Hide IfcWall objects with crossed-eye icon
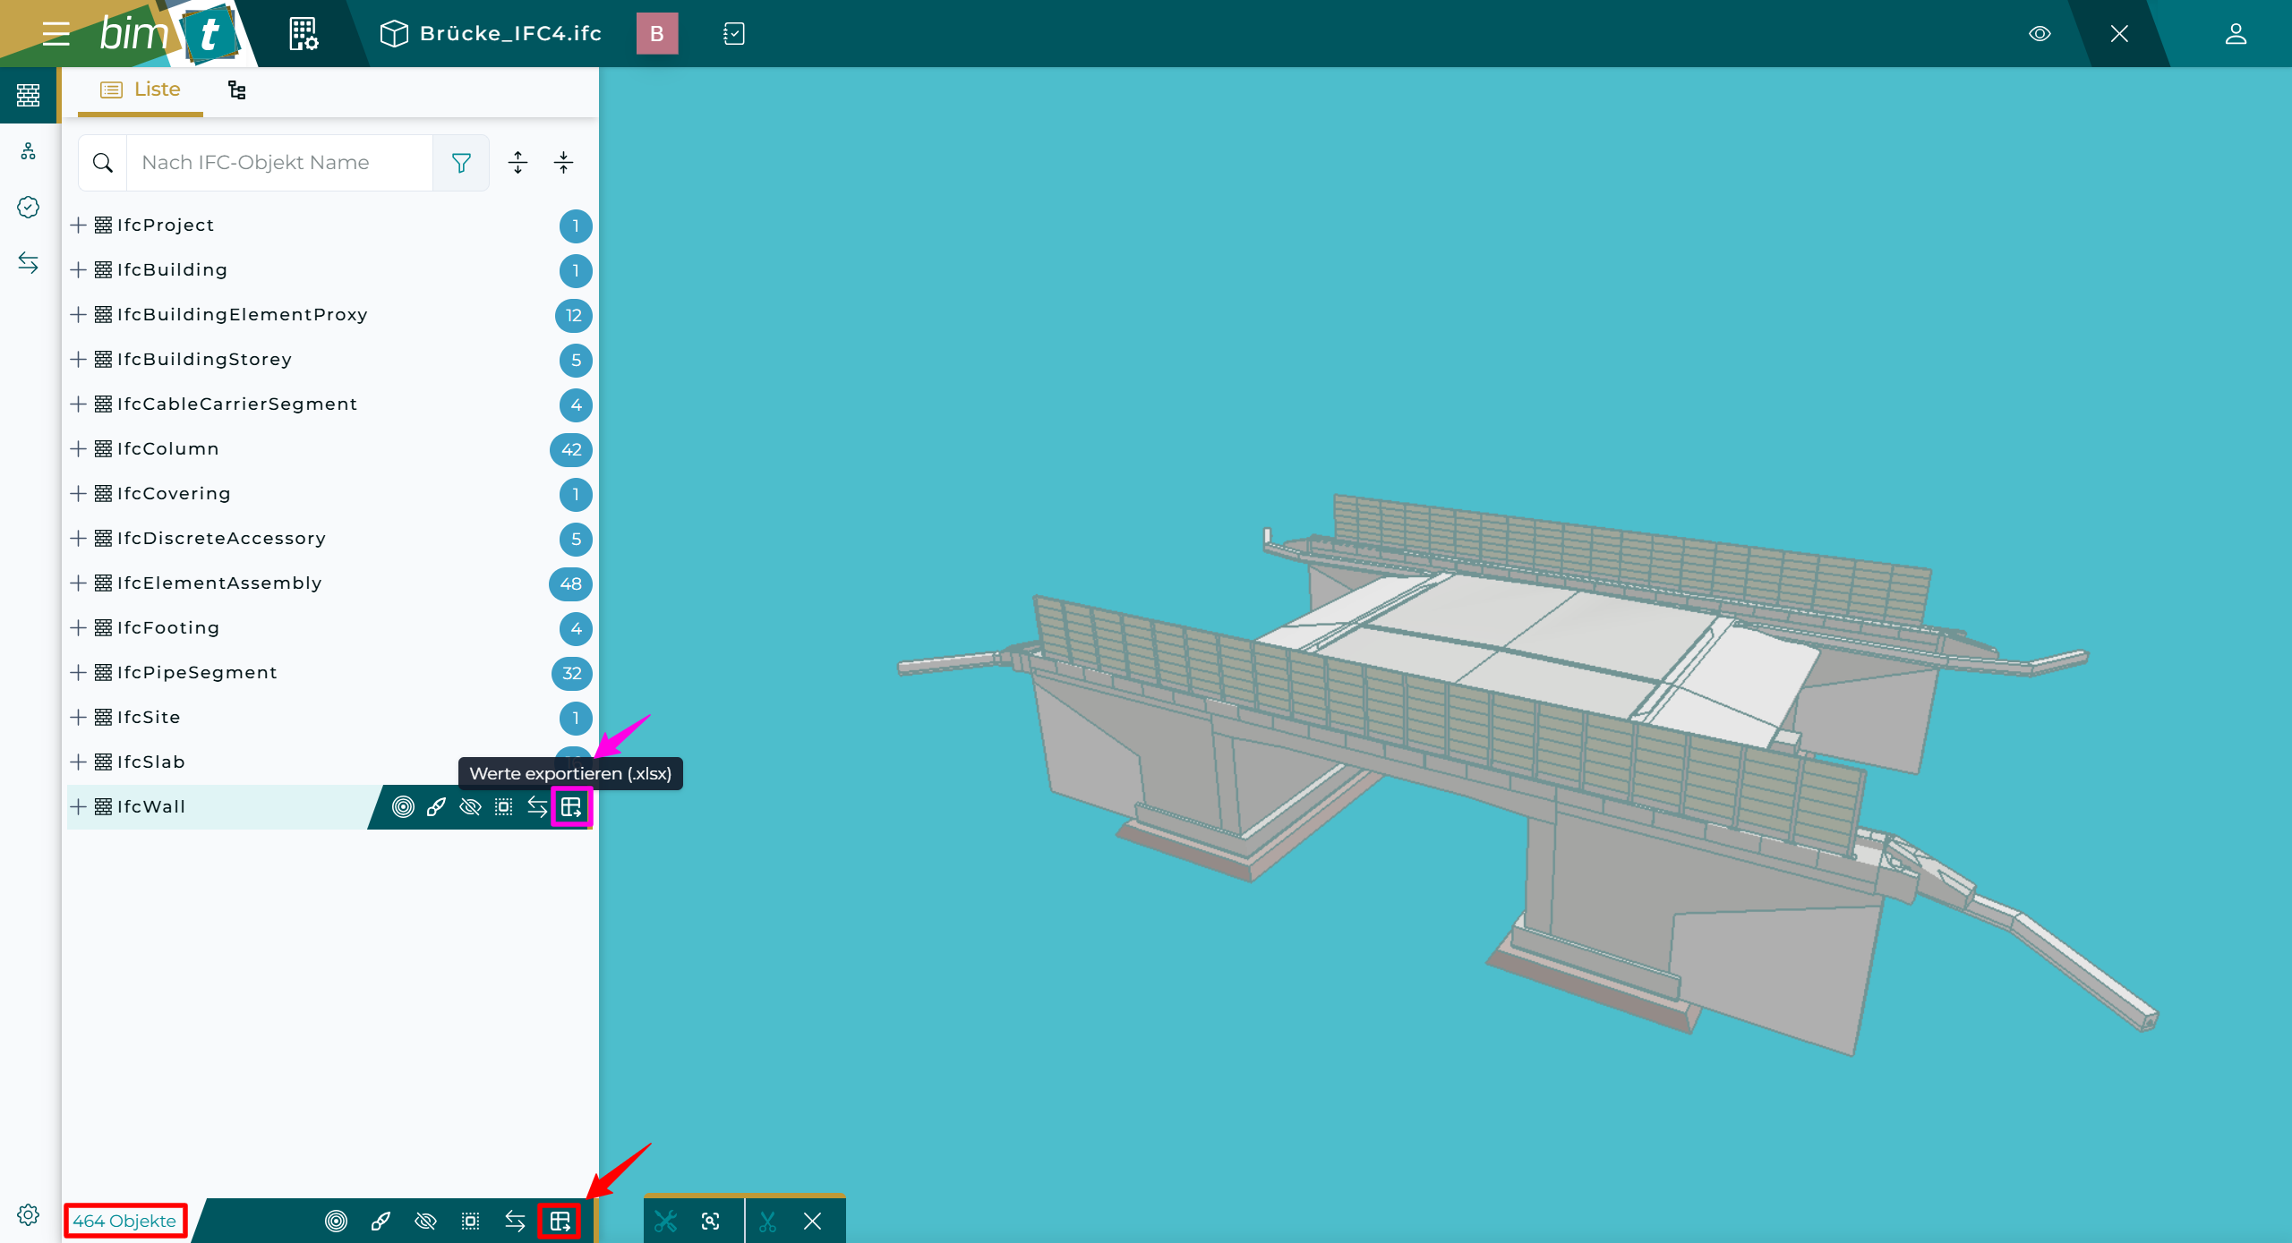The image size is (2292, 1243). [x=470, y=807]
